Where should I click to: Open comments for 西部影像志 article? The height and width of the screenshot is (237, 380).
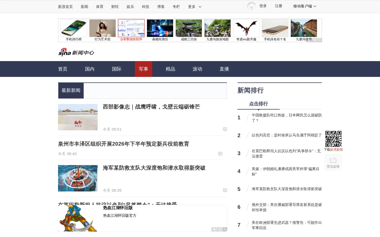pos(225,129)
